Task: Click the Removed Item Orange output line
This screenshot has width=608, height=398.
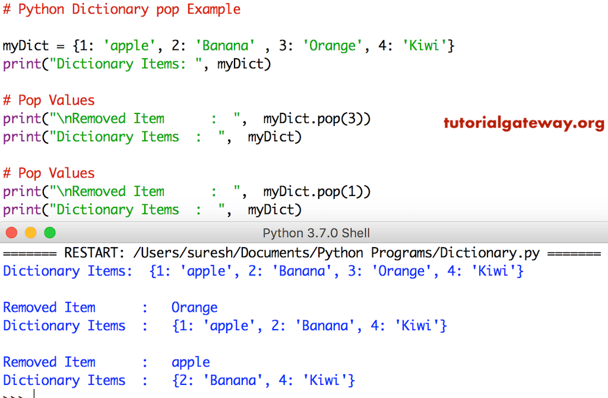Action: (110, 307)
